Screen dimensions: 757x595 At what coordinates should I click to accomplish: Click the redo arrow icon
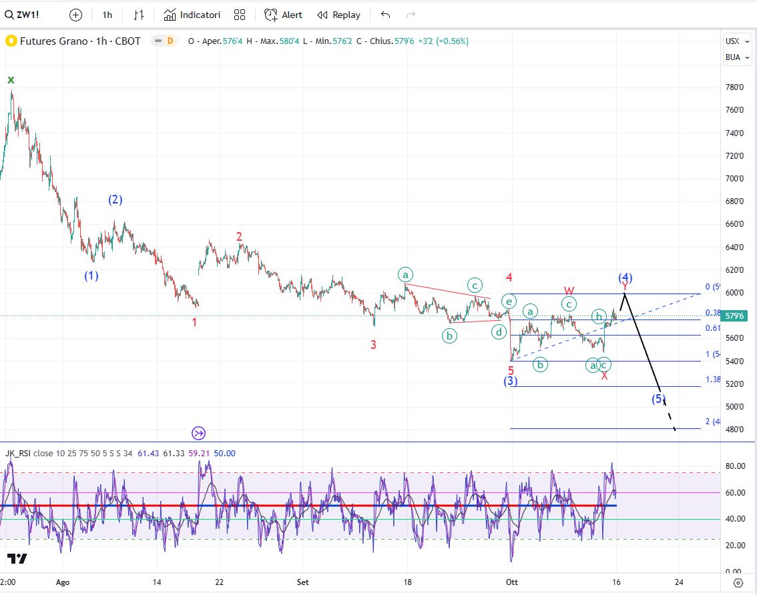pyautogui.click(x=411, y=15)
